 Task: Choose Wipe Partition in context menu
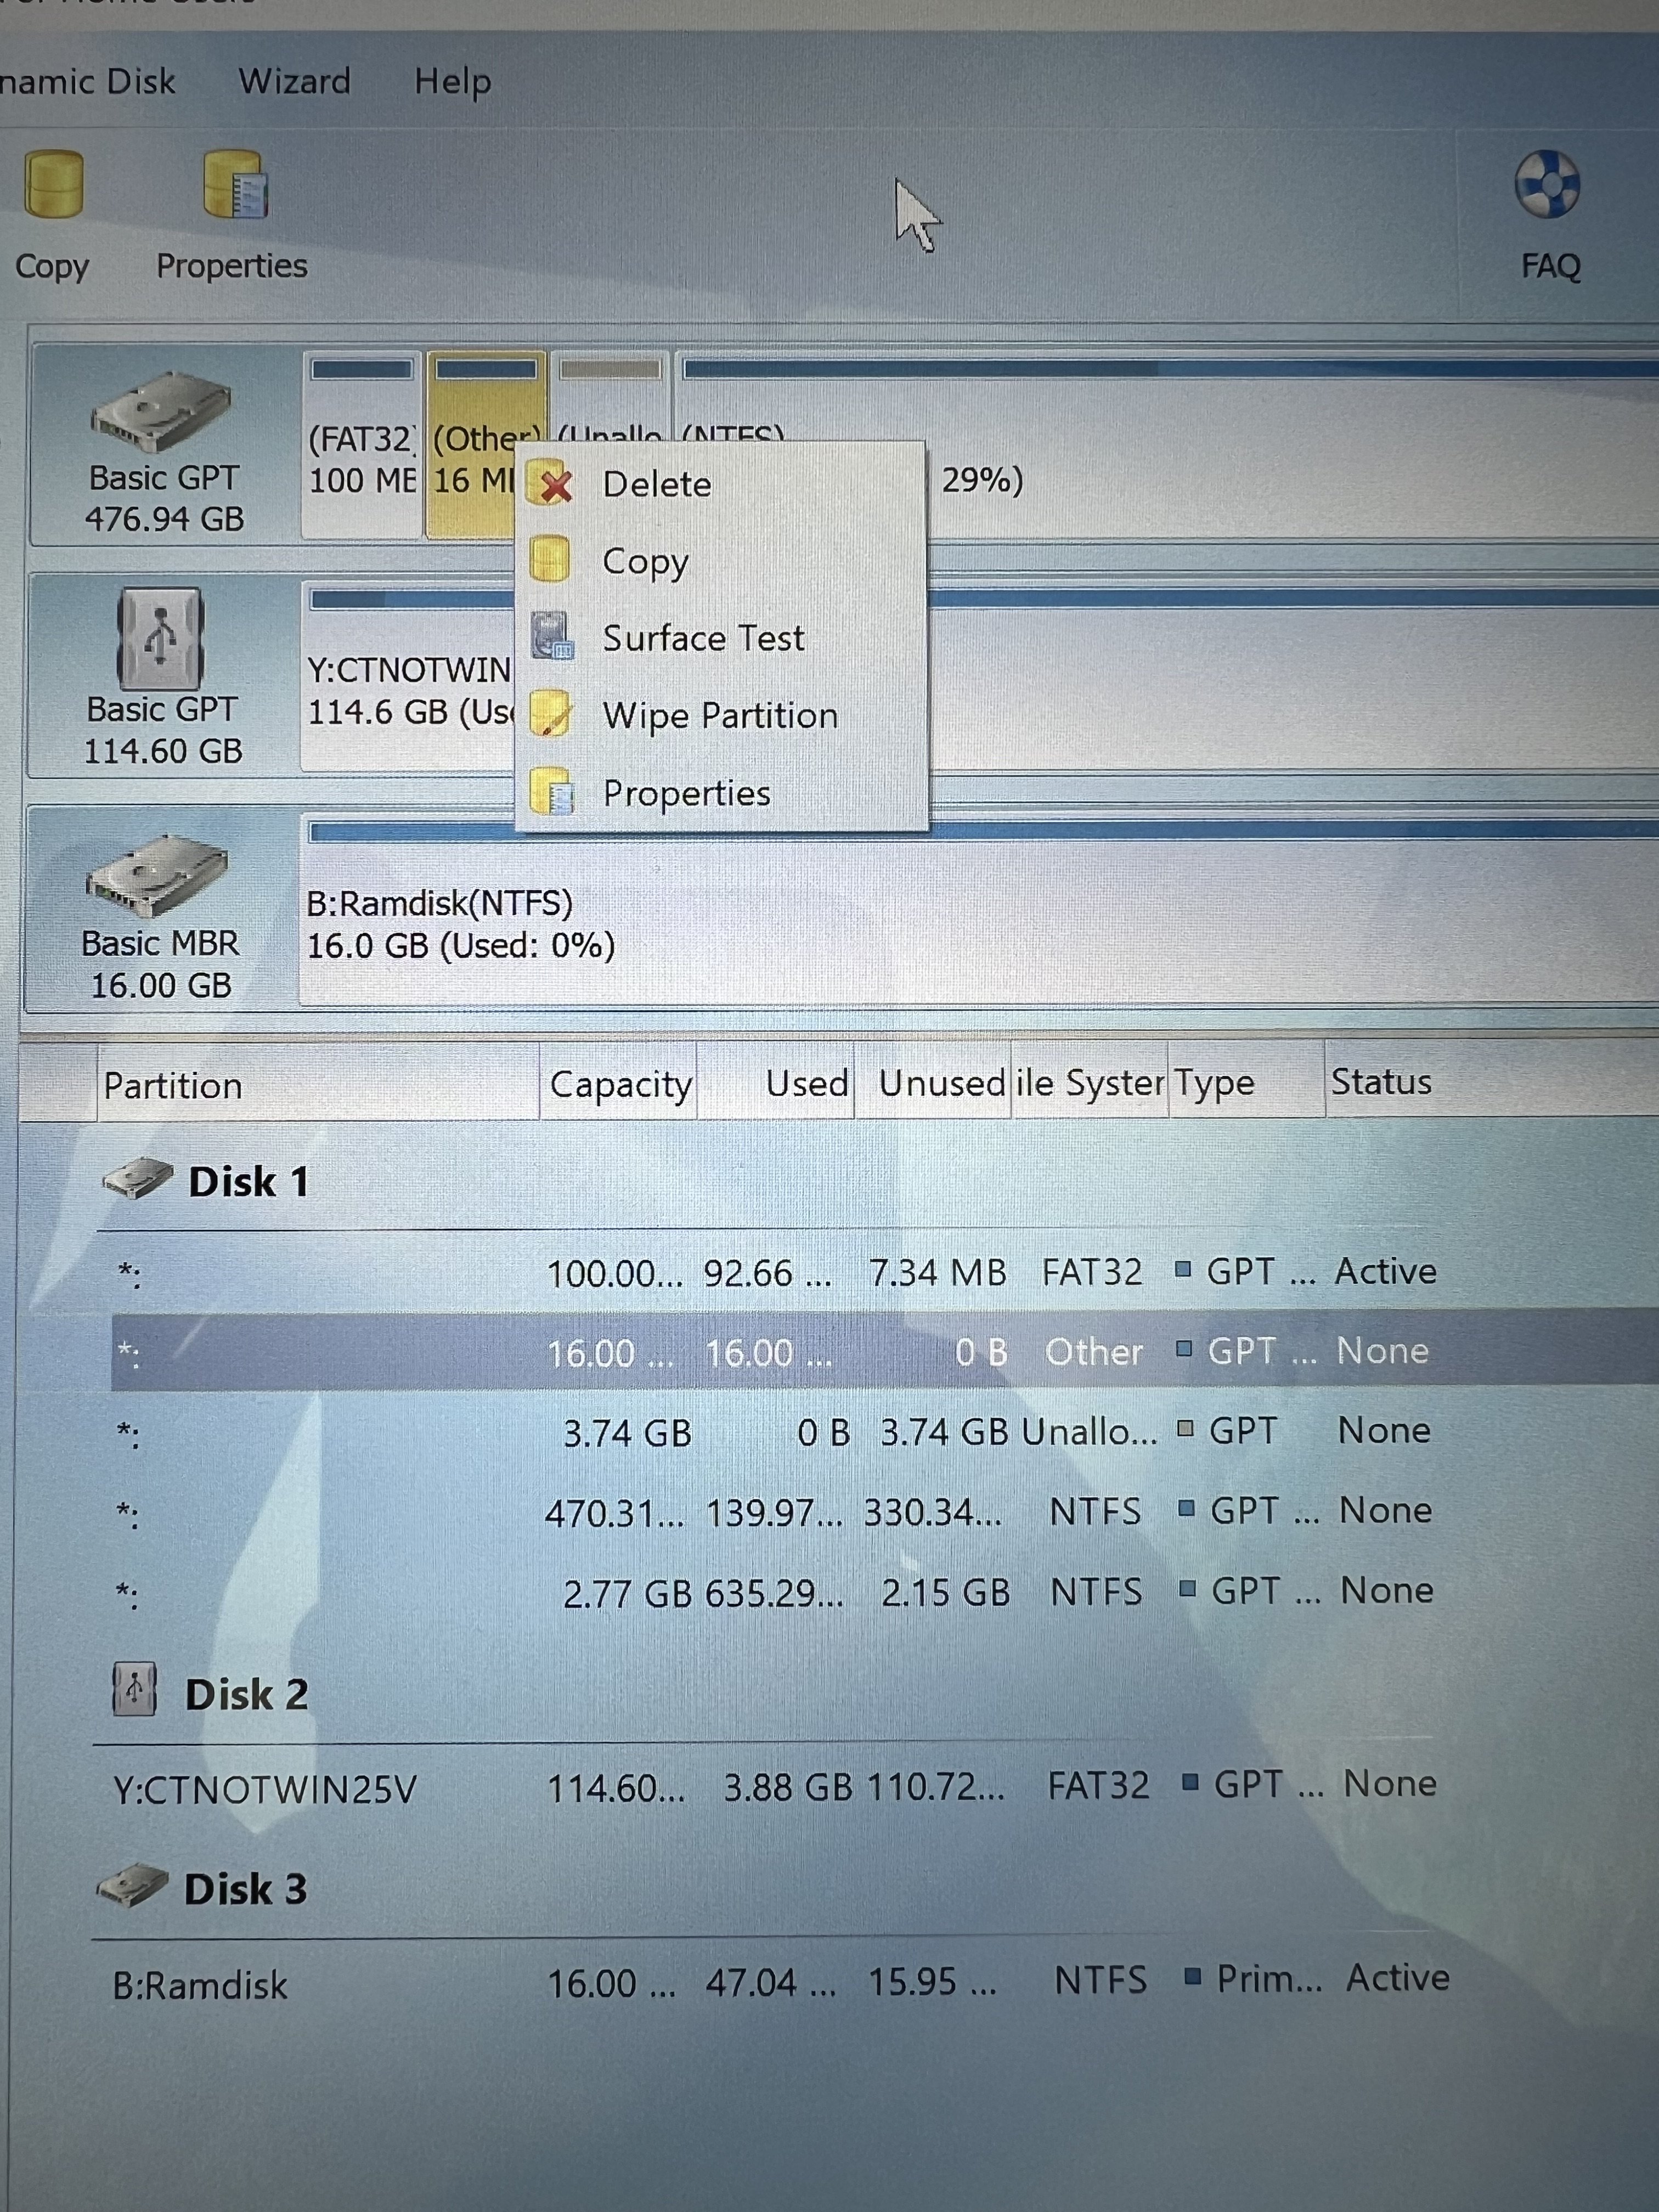tap(719, 716)
